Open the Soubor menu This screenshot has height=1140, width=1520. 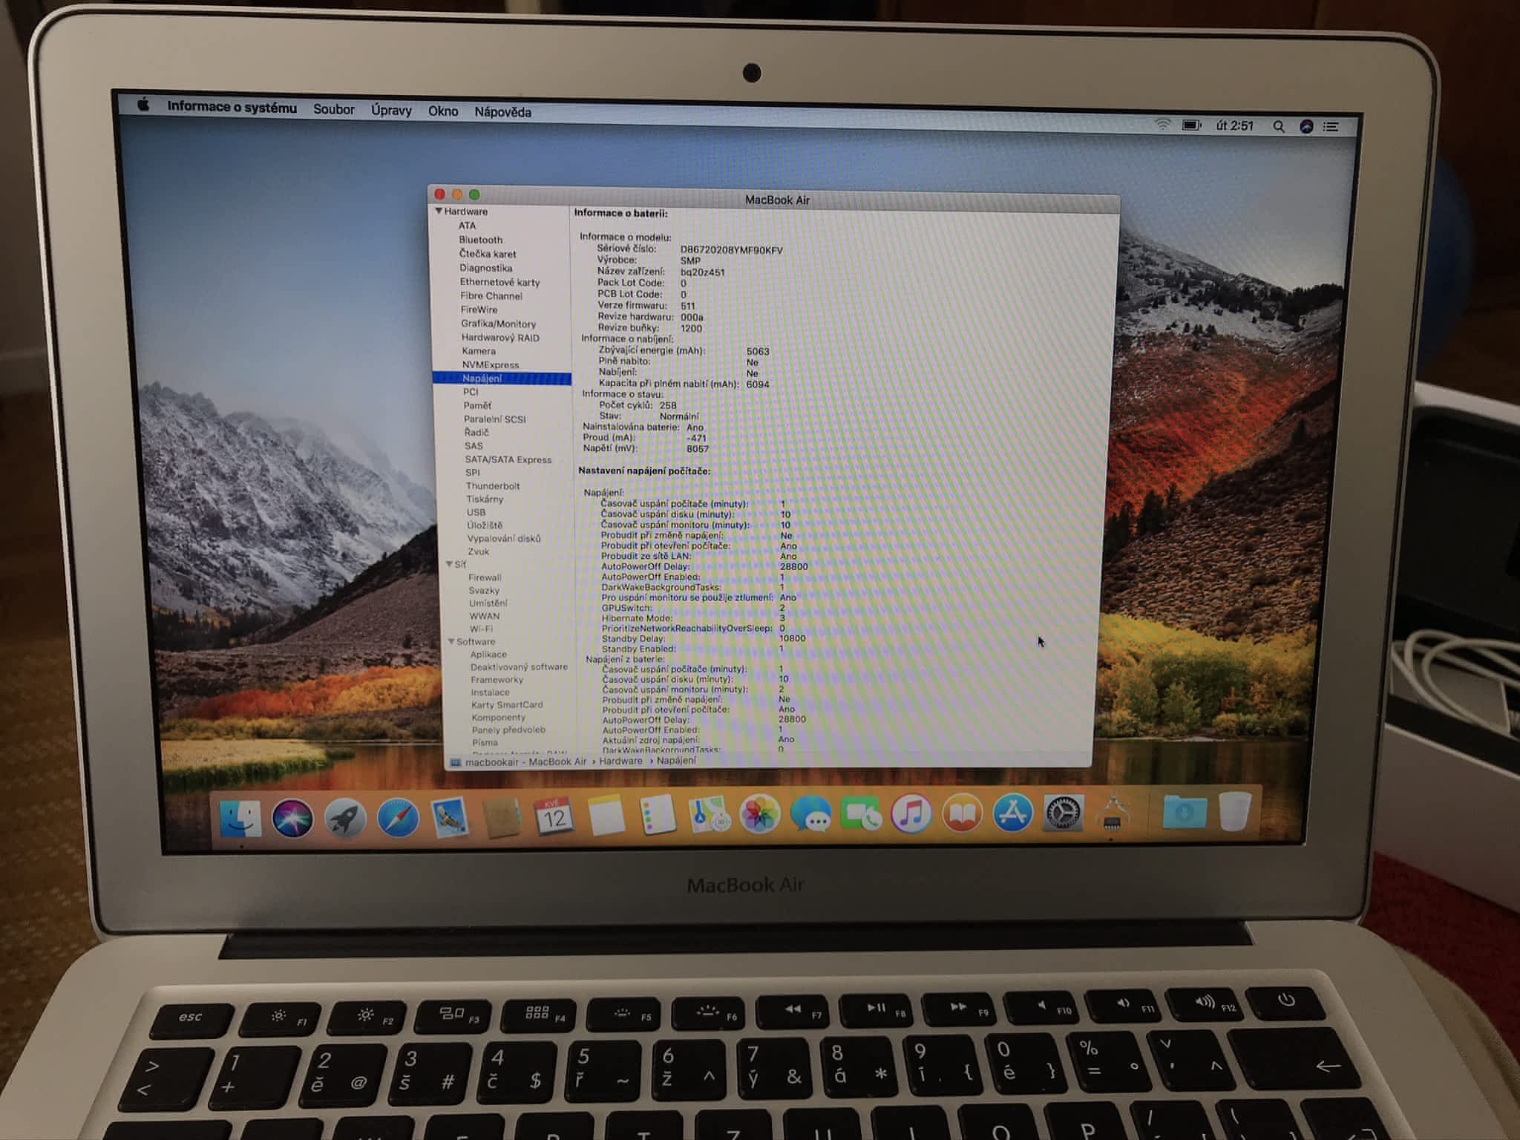(333, 109)
